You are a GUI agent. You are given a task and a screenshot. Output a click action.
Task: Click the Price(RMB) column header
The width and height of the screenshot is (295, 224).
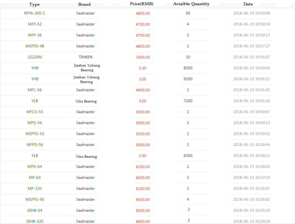coord(142,4)
